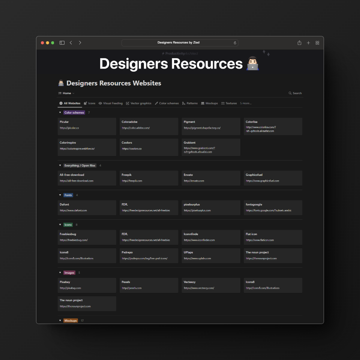Click the Mockups category icon
The height and width of the screenshot is (360, 360).
pyautogui.click(x=202, y=103)
